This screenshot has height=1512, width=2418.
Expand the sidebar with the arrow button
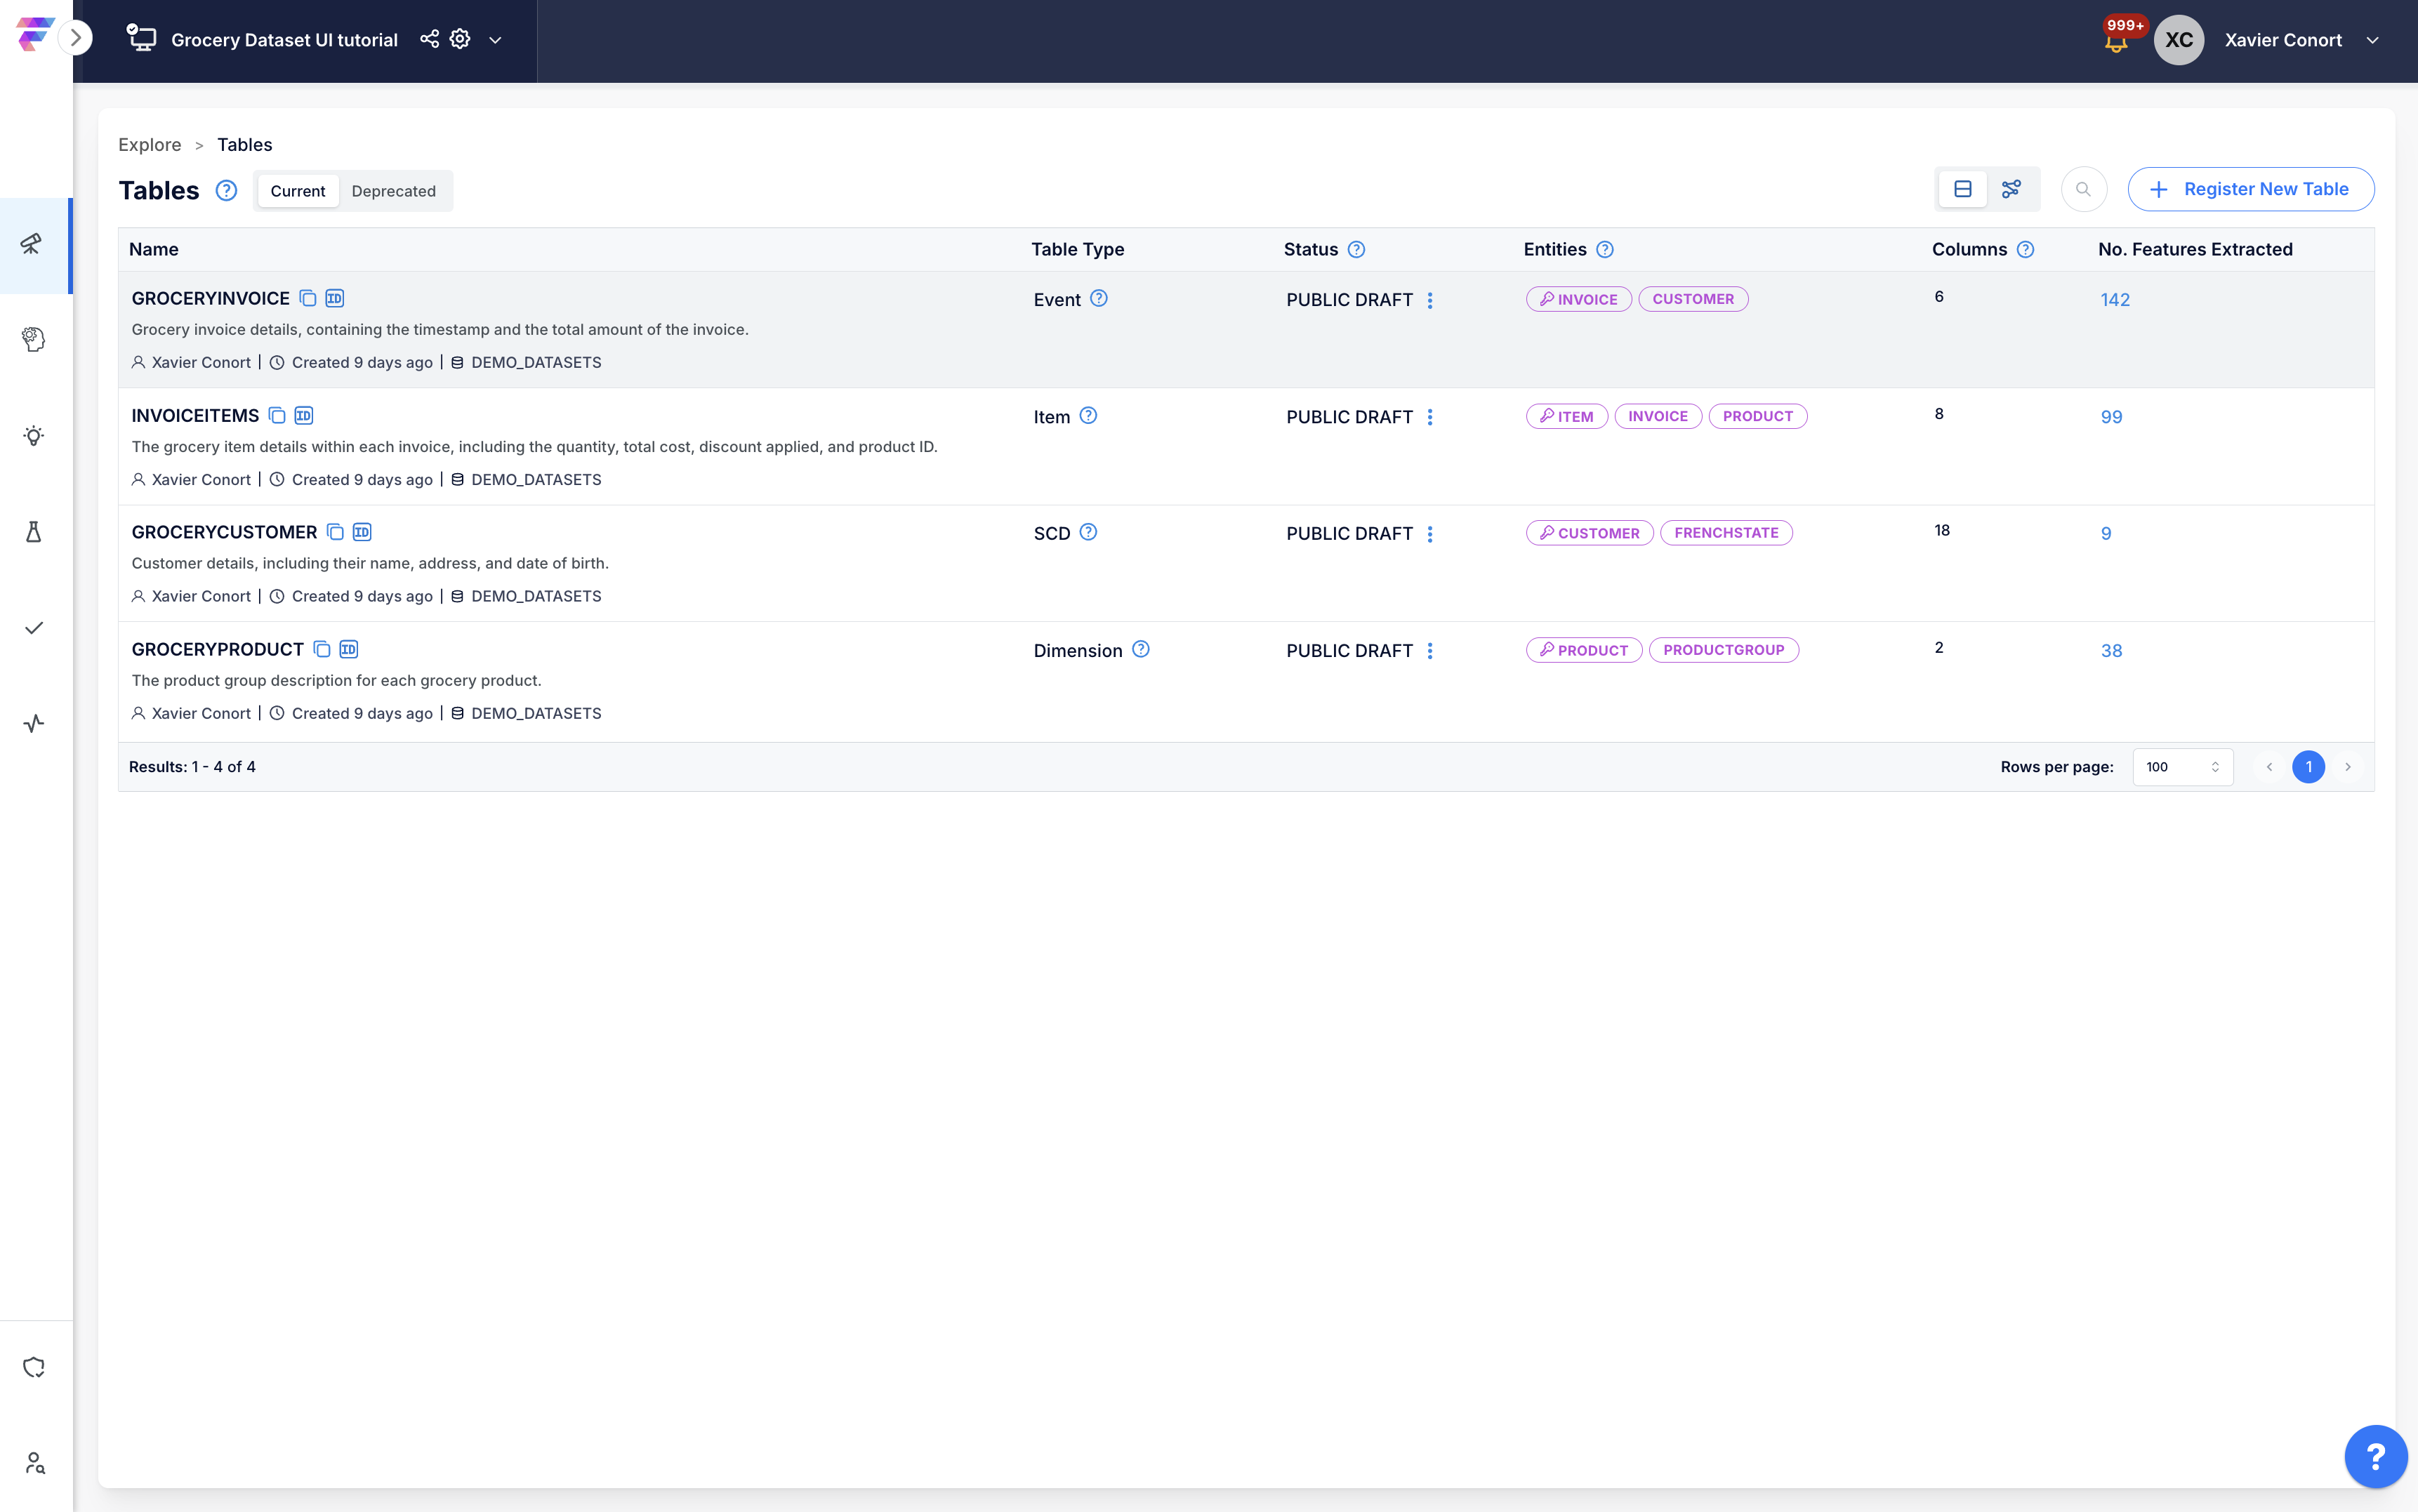tap(75, 38)
